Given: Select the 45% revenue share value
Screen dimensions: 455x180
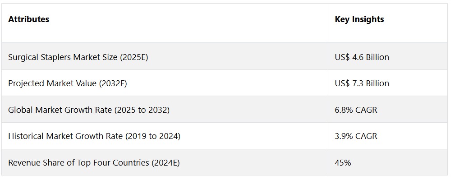Looking at the screenshot, I should click(x=343, y=162).
